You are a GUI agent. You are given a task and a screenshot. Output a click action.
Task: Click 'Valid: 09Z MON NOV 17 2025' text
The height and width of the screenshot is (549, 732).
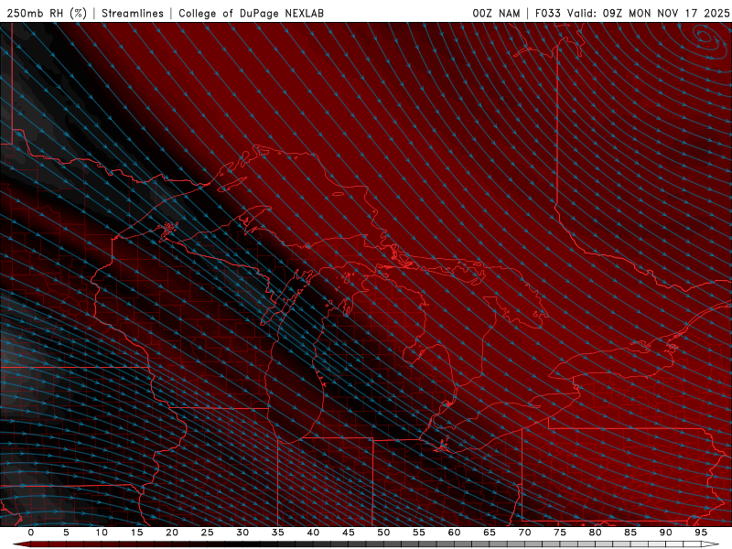[648, 13]
